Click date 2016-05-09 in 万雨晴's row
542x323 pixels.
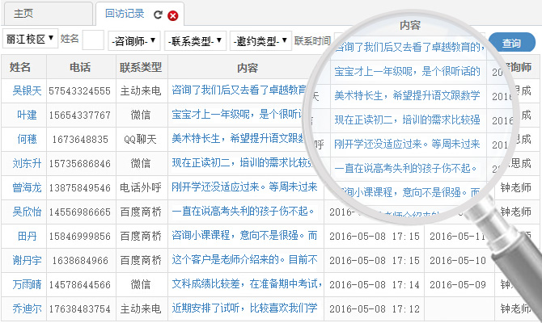coord(458,285)
